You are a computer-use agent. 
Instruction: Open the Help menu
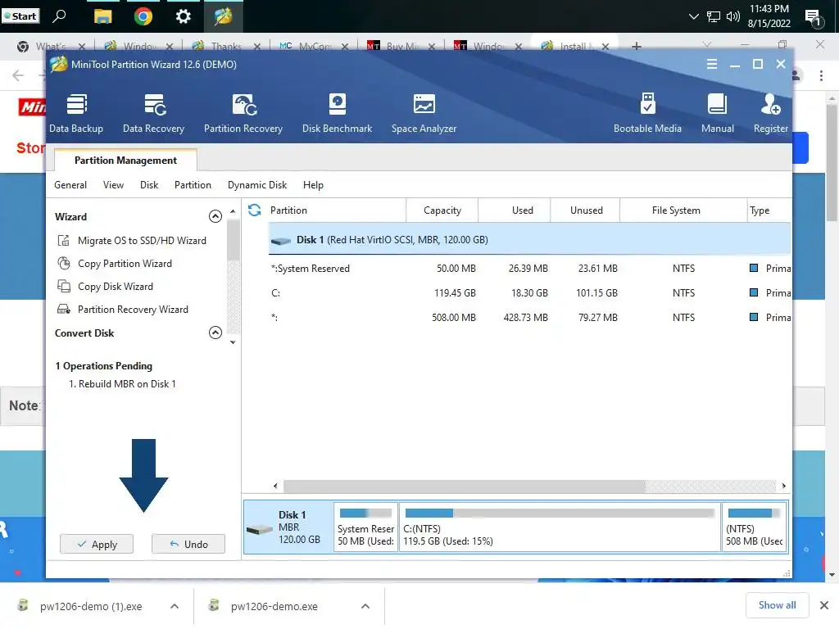pos(313,185)
